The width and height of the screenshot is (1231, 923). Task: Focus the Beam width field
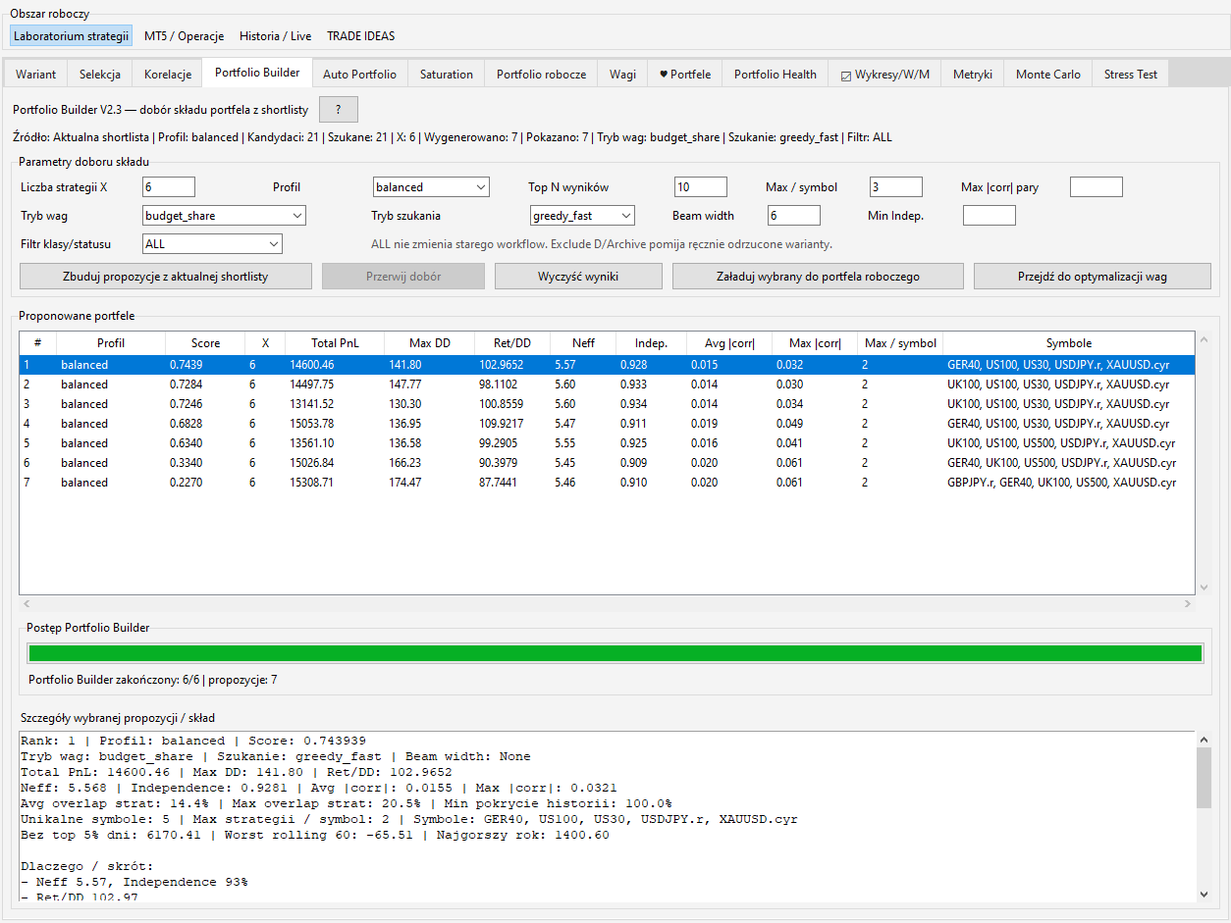click(794, 215)
